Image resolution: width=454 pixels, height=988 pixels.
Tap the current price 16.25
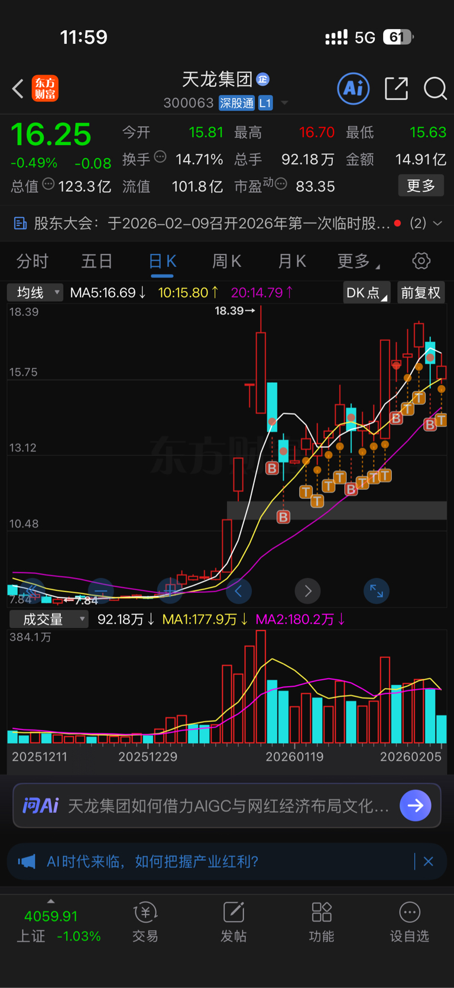(x=51, y=134)
